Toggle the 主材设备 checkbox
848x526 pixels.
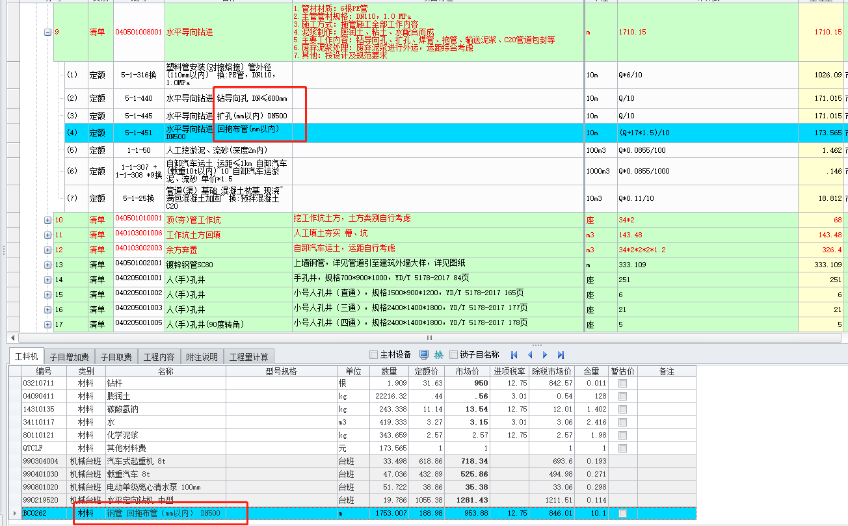pos(373,355)
